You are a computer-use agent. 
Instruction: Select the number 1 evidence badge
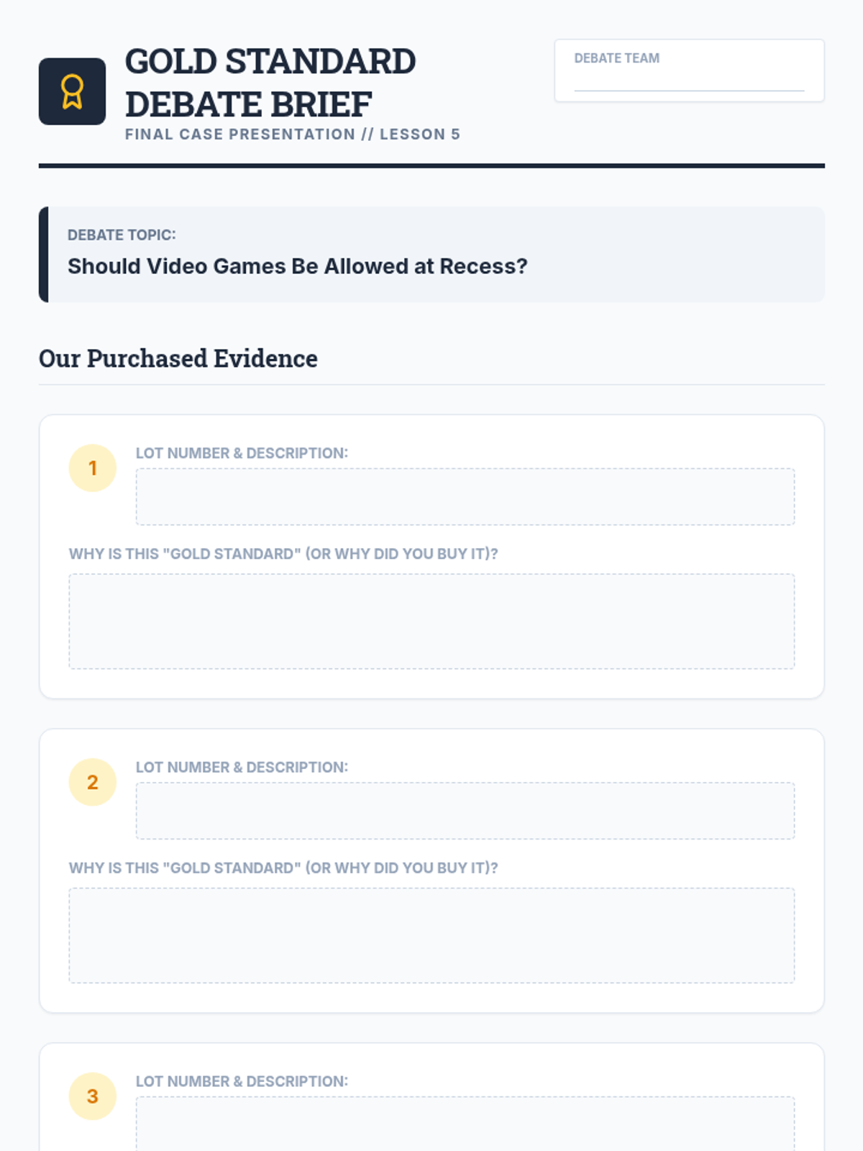[93, 468]
